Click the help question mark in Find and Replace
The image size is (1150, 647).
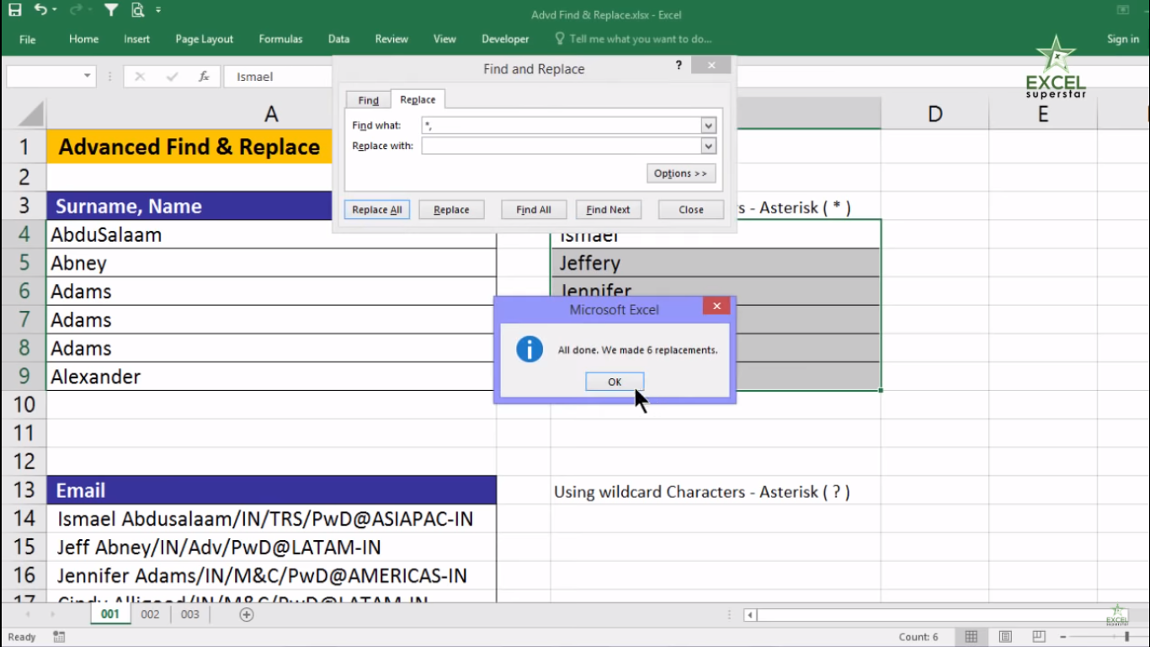click(x=679, y=66)
